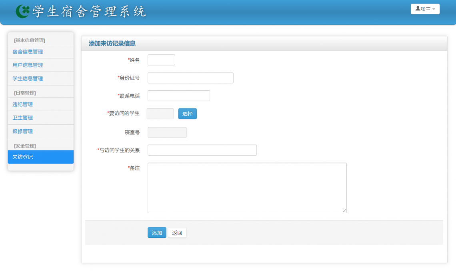Click the [安全管理] section header
The image size is (456, 275).
(x=25, y=146)
